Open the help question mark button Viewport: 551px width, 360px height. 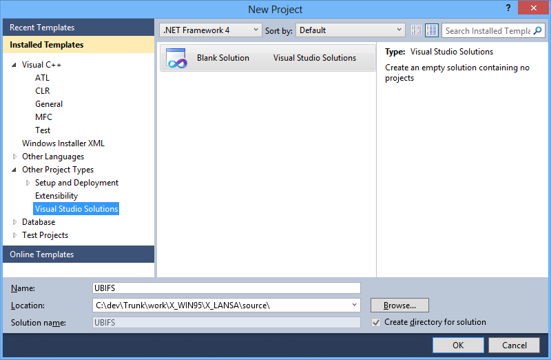click(508, 8)
